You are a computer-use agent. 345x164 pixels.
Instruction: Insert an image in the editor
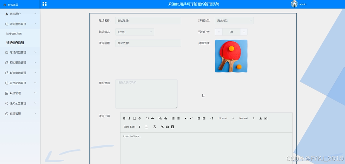(167, 127)
